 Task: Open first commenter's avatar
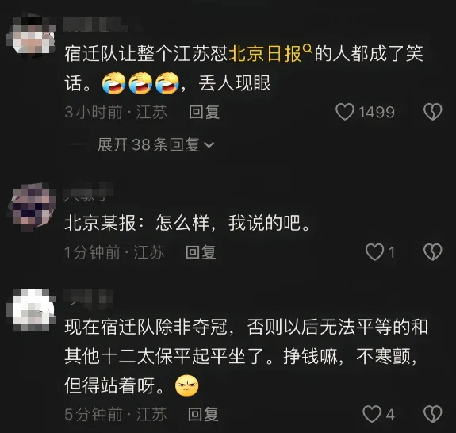(31, 35)
